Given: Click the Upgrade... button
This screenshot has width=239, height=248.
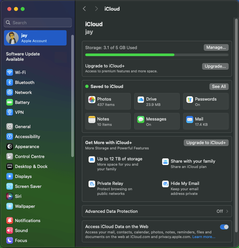Looking at the screenshot, I should pos(215,66).
